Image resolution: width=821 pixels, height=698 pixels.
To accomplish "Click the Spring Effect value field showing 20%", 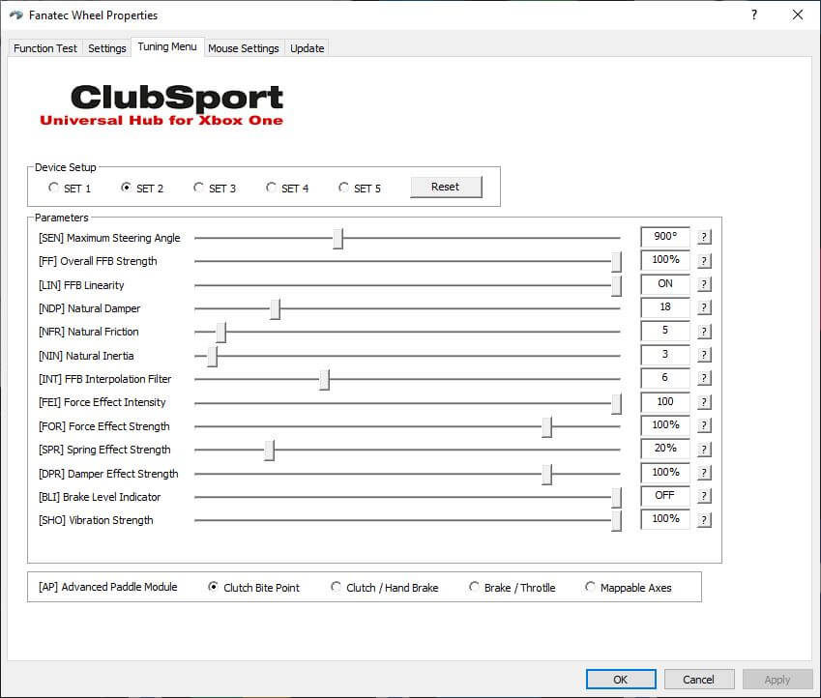I will click(x=665, y=449).
